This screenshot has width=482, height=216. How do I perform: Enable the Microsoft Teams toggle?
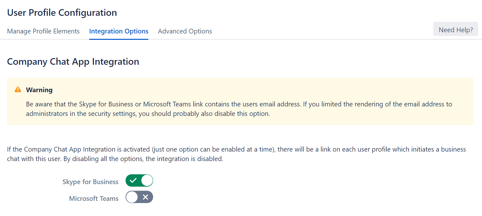(139, 197)
